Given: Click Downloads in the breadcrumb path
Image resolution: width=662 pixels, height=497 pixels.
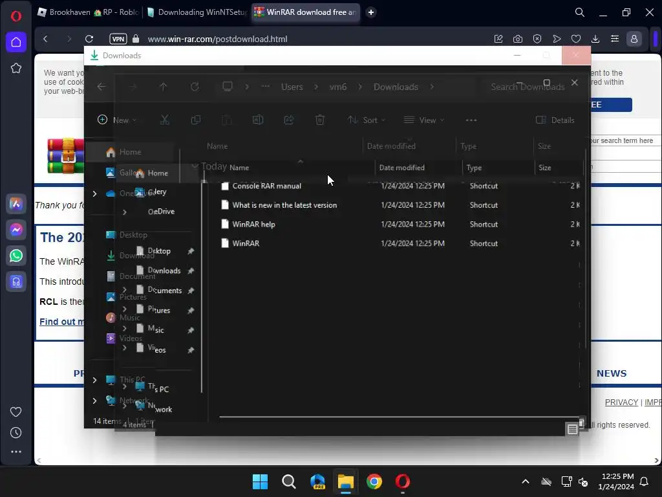Looking at the screenshot, I should [x=396, y=87].
